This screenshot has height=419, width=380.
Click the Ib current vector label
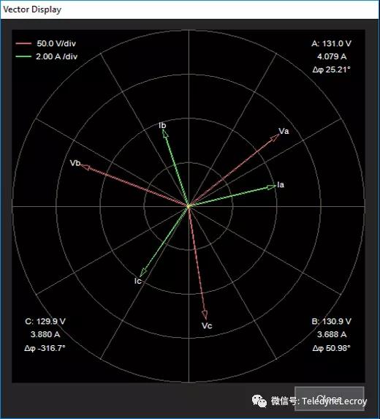pos(162,125)
